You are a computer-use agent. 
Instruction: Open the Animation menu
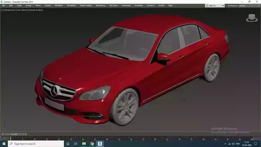click(x=71, y=5)
